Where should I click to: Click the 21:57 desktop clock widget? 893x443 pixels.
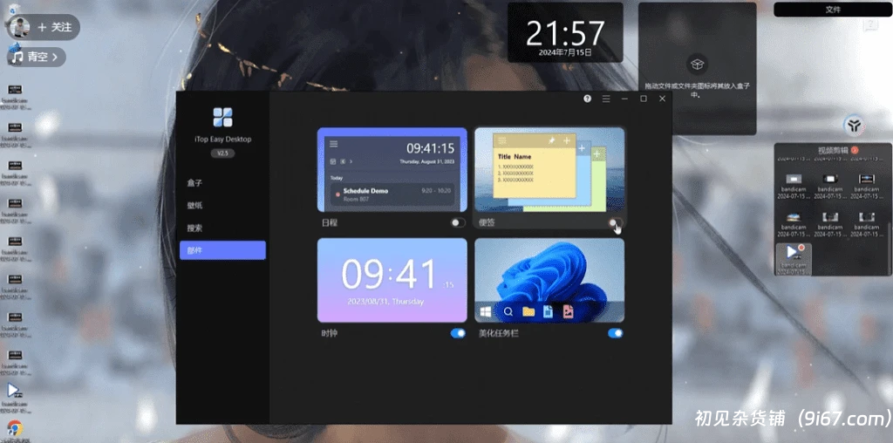tap(565, 32)
